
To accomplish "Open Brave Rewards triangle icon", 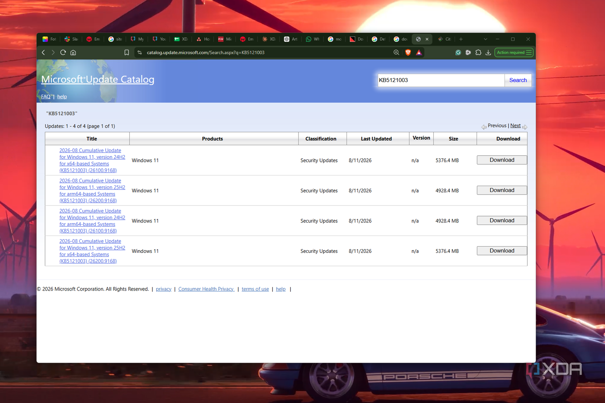I will (x=419, y=52).
